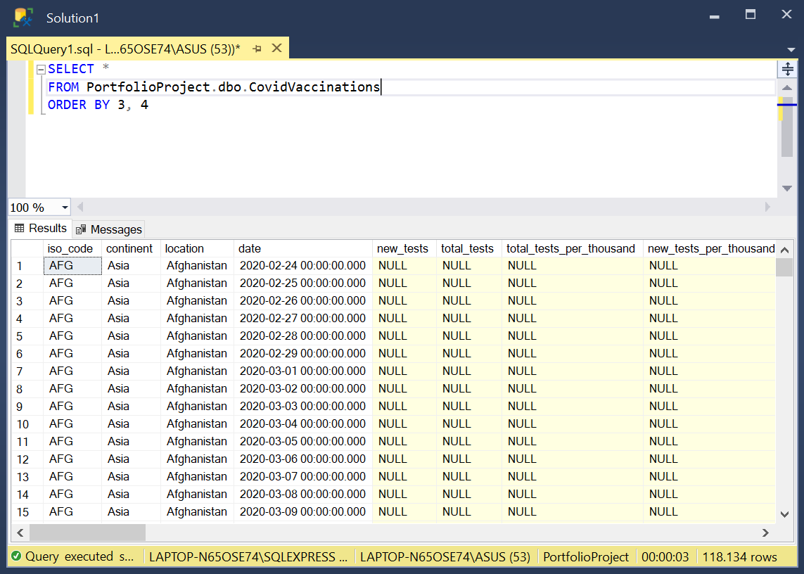804x574 pixels.
Task: Click the results grid scroll up arrow
Action: pyautogui.click(x=784, y=250)
